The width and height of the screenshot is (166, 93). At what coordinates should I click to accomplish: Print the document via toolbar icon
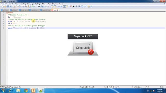(19, 6)
